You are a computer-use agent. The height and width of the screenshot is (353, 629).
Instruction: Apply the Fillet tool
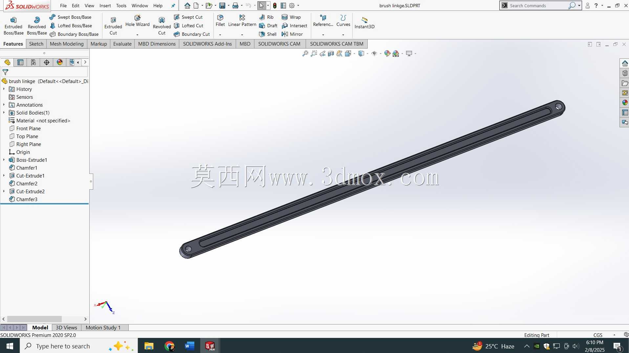point(220,21)
